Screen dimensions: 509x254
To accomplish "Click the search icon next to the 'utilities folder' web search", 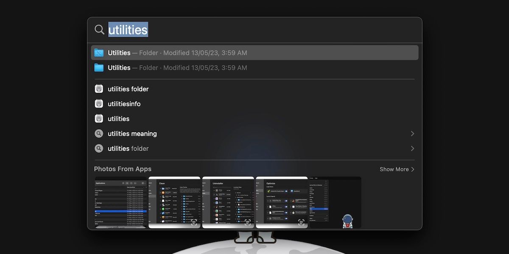I will click(x=98, y=149).
